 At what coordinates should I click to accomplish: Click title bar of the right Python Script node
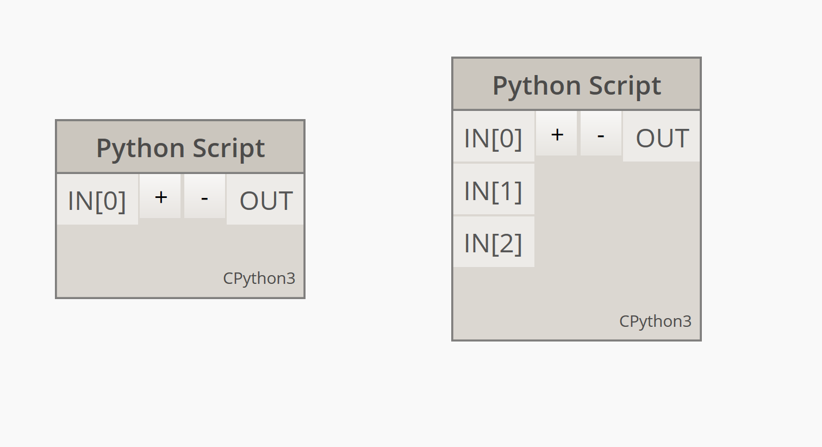pos(576,85)
